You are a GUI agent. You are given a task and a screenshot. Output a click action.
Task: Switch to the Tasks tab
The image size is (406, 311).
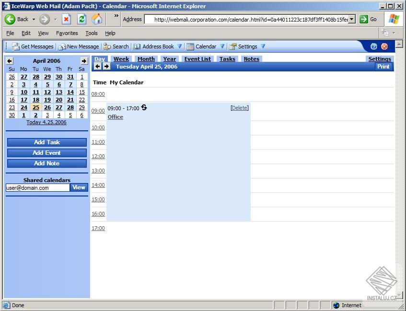pyautogui.click(x=227, y=59)
